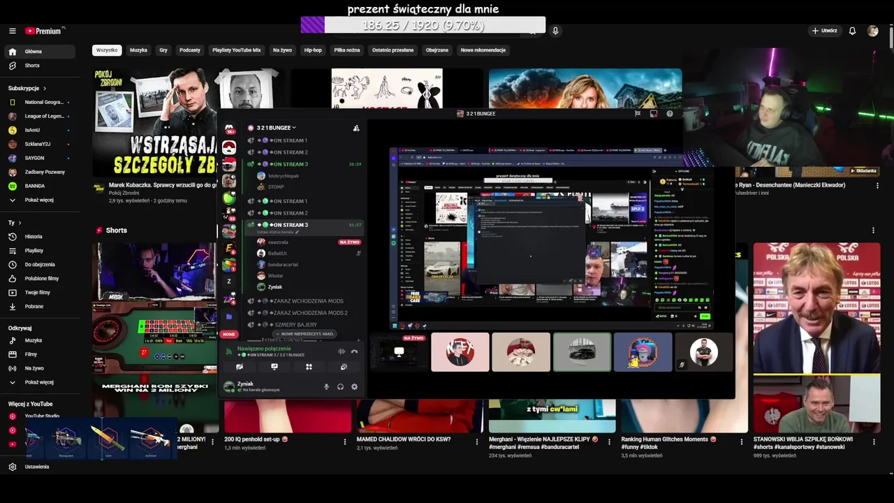
Task: Open options for 200 IQ penhold set-up short
Action: pyautogui.click(x=344, y=442)
